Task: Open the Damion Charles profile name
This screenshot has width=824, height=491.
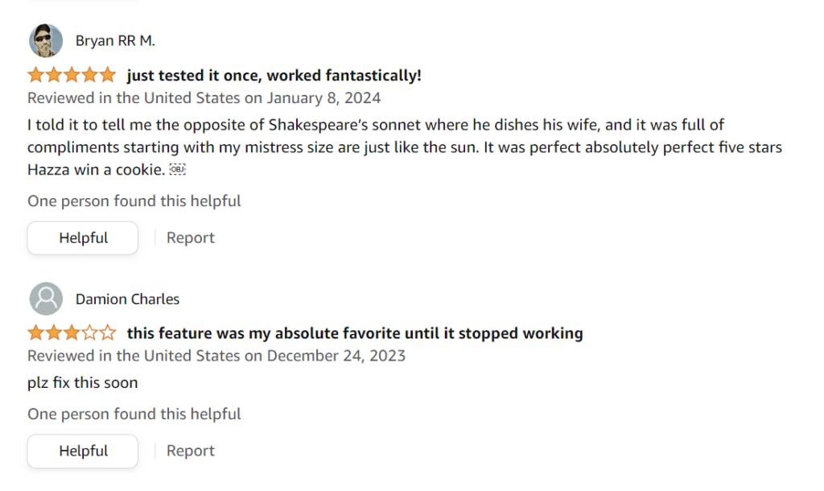Action: (127, 299)
